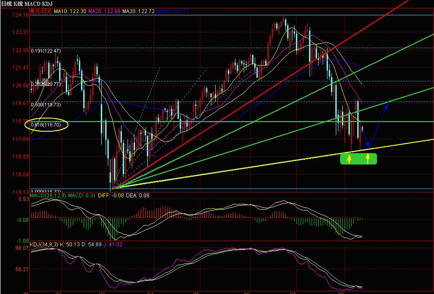Viewport: 434px width, 294px height.
Task: Click the 119.67 price axis value
Action: (x=21, y=103)
